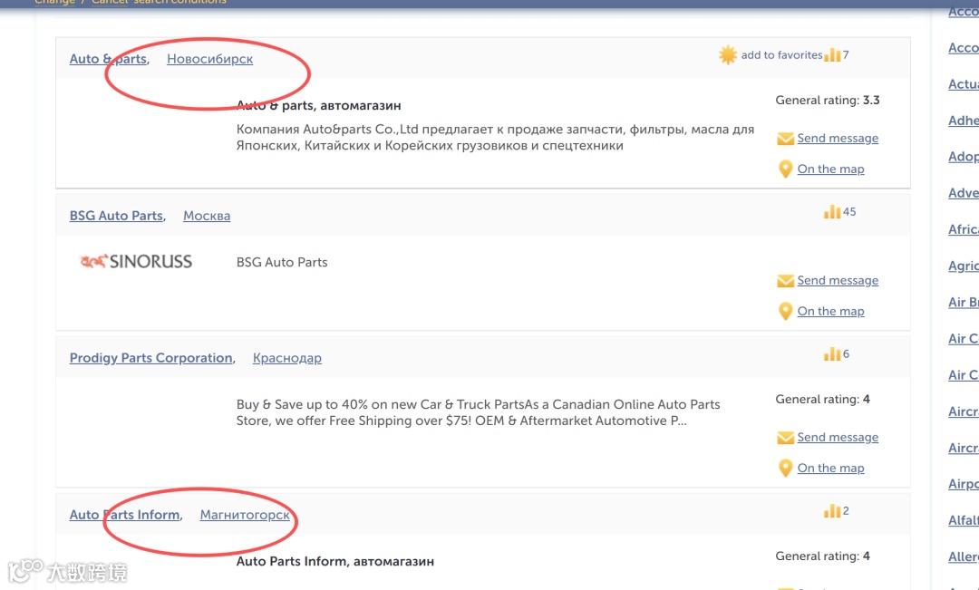This screenshot has width=979, height=590.
Task: Open the 'Air B' category link in sidebar
Action: [964, 302]
